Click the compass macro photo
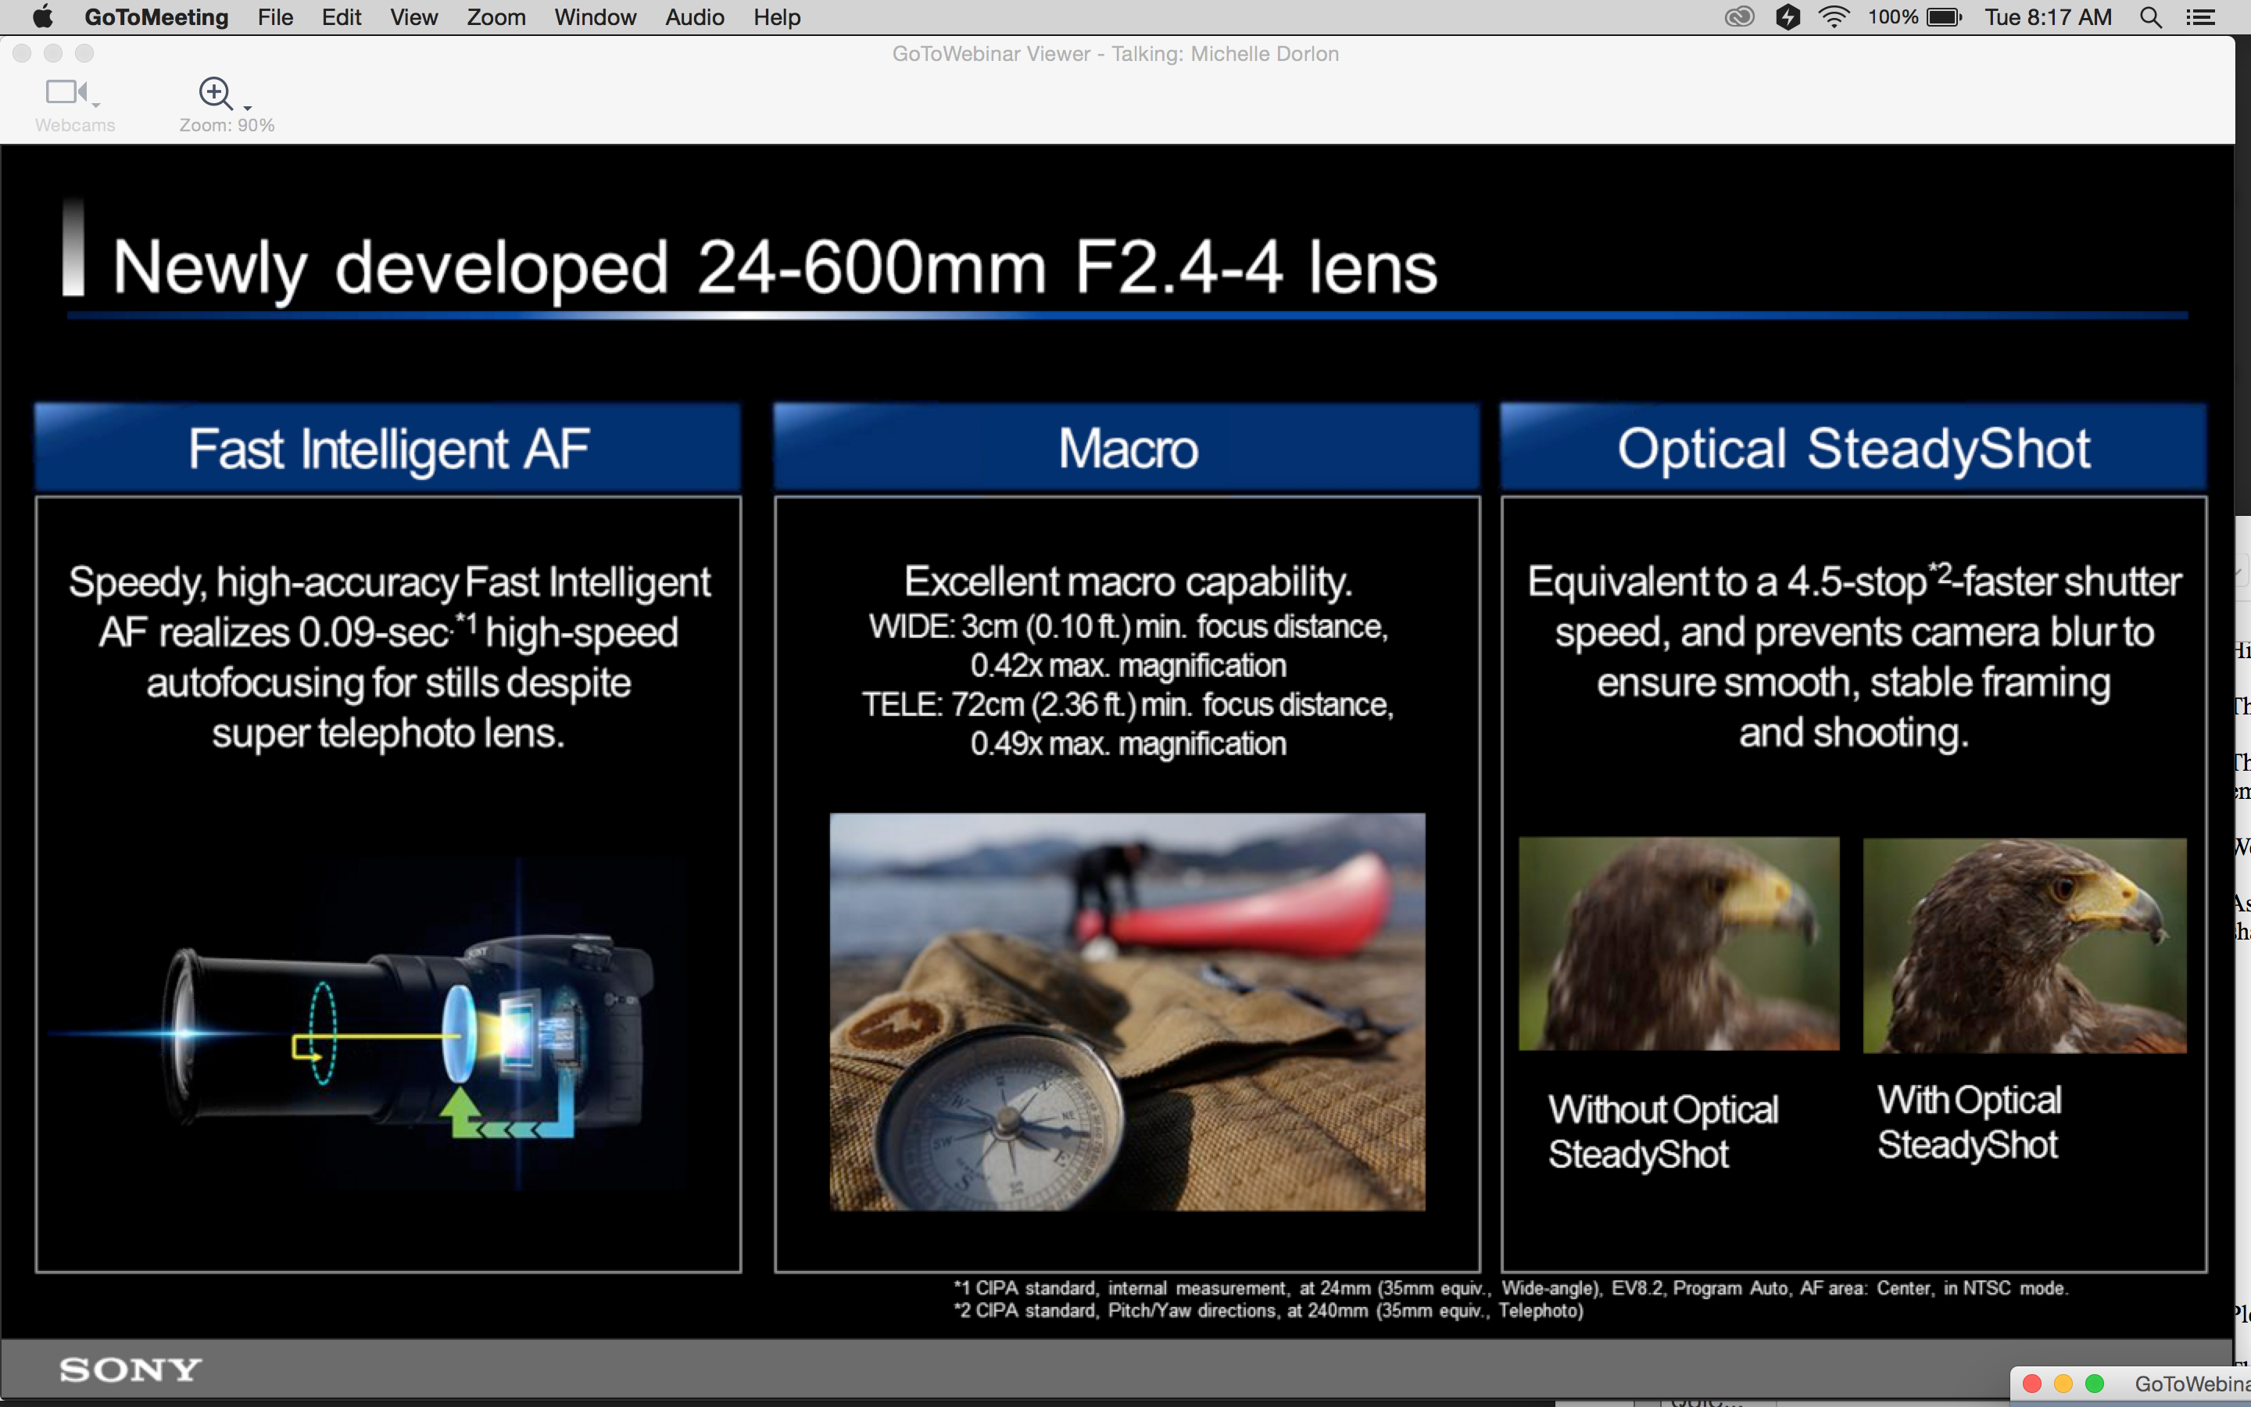 [1127, 1012]
